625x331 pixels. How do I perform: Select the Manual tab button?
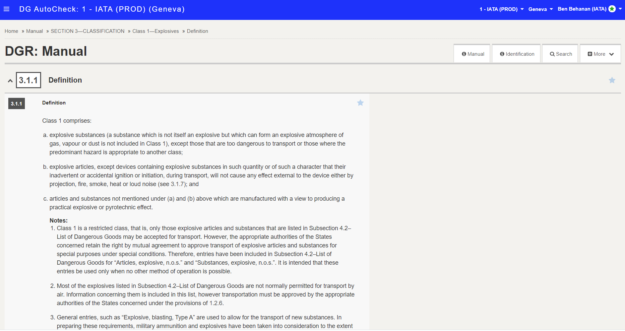472,54
